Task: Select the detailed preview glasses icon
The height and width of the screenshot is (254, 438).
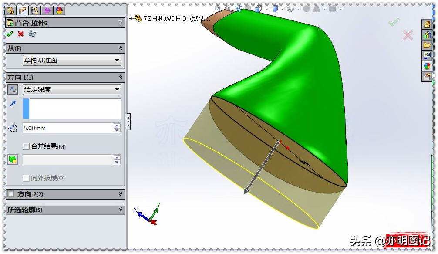Action: [31, 34]
